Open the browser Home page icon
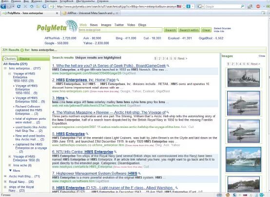Image resolution: width=270 pixels, height=197 pixels. point(32,6)
